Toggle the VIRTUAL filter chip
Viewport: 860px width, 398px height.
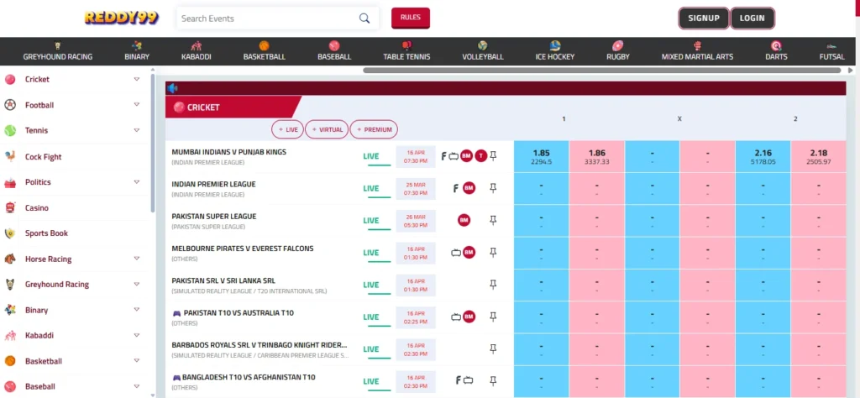(327, 129)
